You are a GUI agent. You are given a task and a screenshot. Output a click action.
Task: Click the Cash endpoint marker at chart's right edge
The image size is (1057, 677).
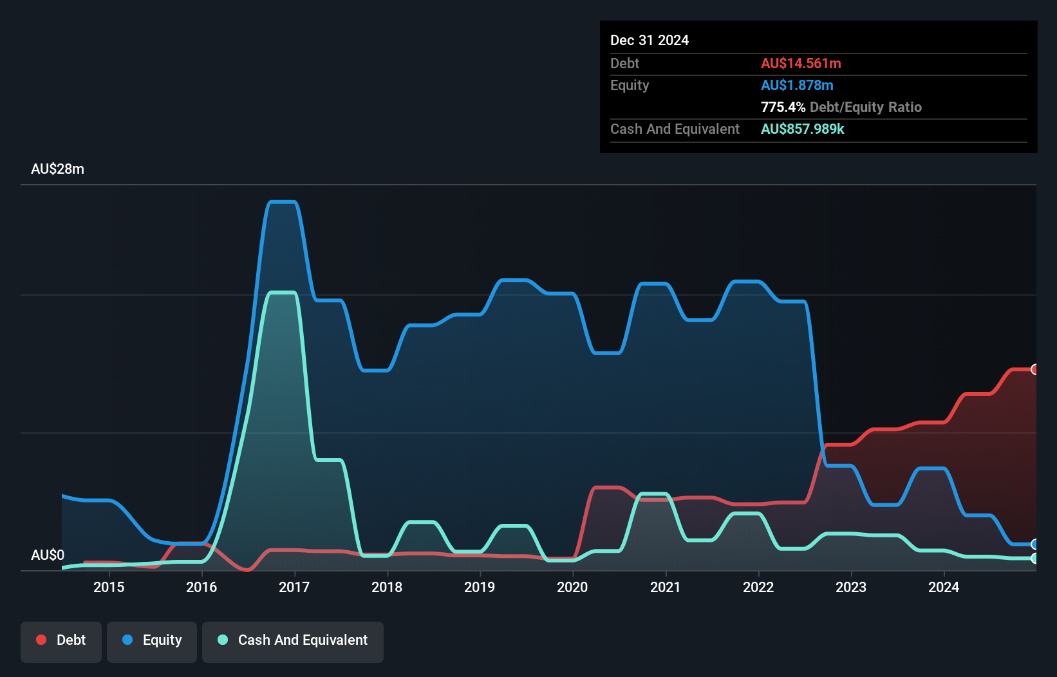pyautogui.click(x=1035, y=560)
